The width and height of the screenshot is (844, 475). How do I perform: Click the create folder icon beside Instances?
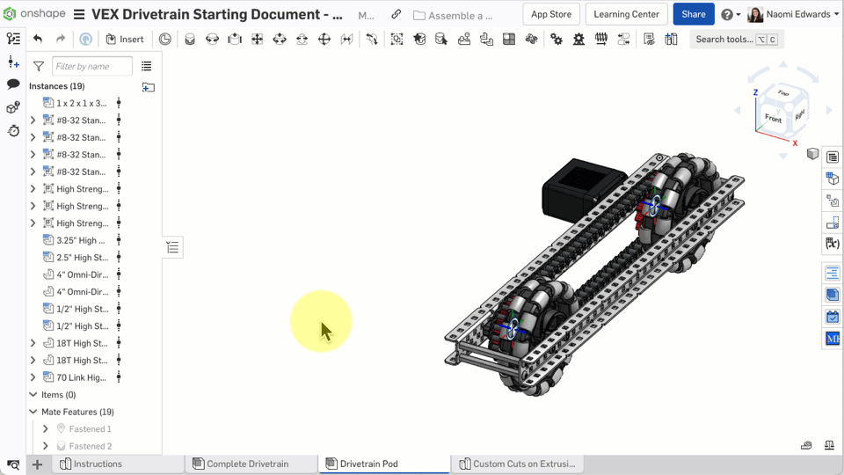point(148,86)
